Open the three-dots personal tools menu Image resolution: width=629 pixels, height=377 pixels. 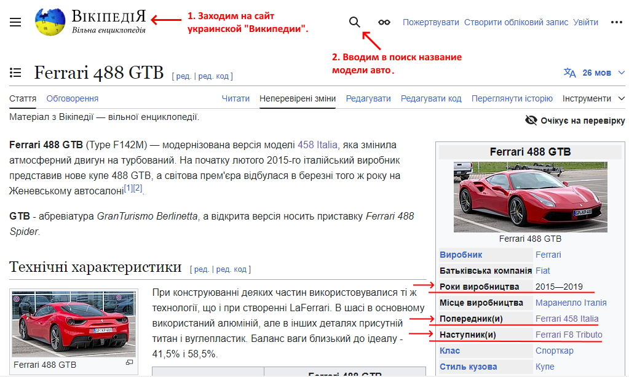(617, 22)
